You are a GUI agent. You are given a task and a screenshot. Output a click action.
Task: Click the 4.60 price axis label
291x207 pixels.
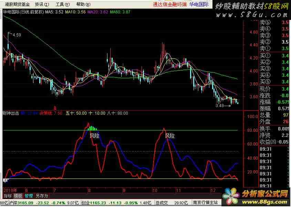[x=254, y=32]
